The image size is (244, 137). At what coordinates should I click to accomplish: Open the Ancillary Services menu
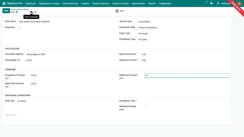tap(101, 3)
